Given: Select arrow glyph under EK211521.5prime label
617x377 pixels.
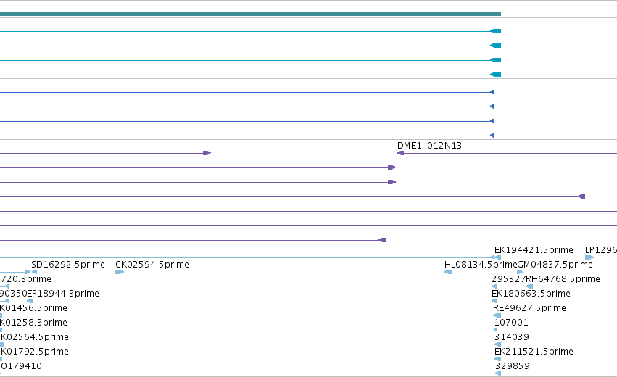Looking at the screenshot, I should (498, 360).
